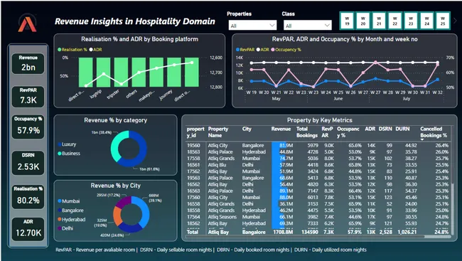Click the Revenue 2bn KPI card
The image size is (462, 261).
[28, 63]
